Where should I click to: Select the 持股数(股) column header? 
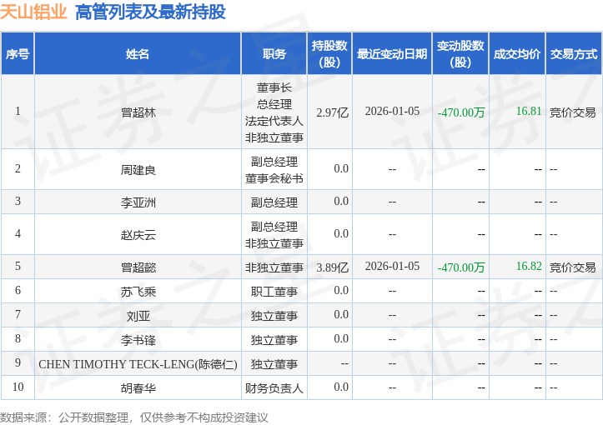point(329,54)
